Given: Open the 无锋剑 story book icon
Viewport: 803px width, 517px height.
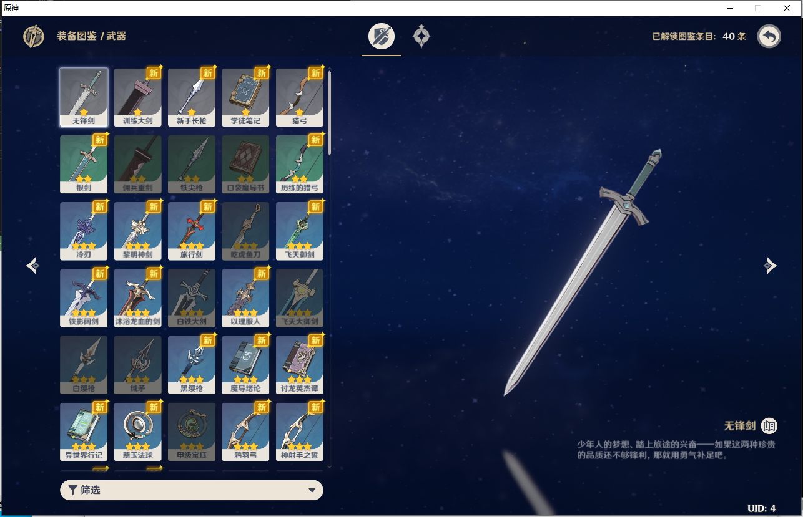Looking at the screenshot, I should click(769, 426).
